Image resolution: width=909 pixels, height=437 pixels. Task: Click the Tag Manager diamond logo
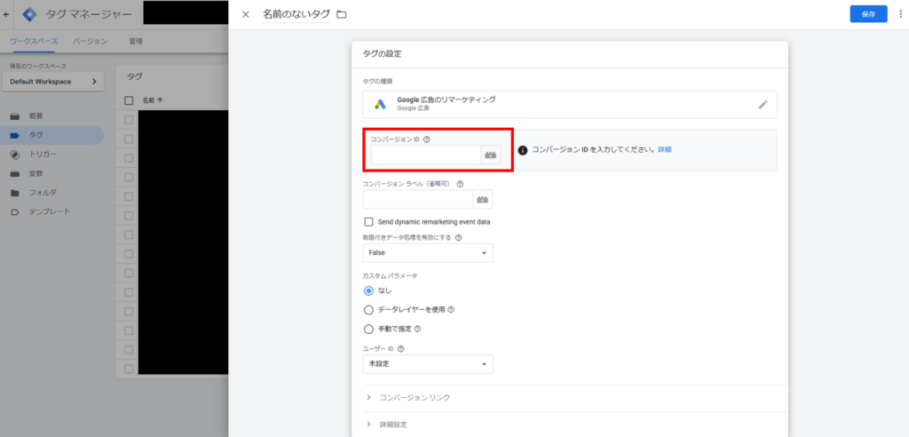(29, 14)
